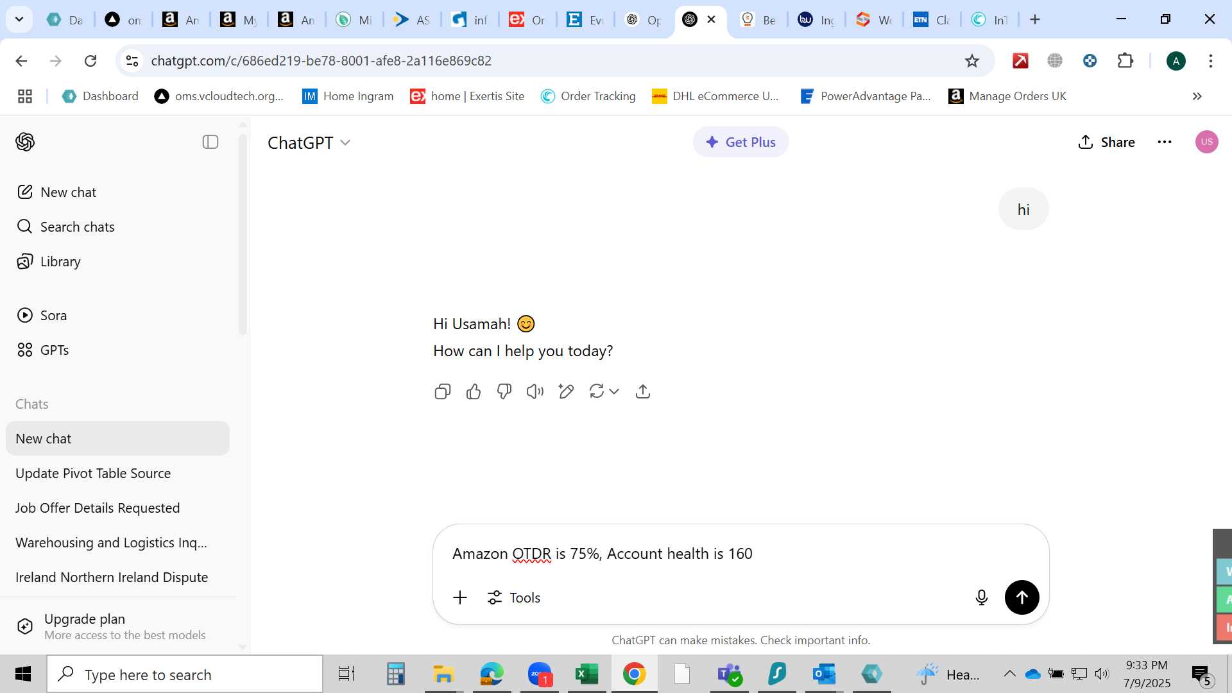1232x693 pixels.
Task: Share the response with the export icon
Action: (643, 391)
